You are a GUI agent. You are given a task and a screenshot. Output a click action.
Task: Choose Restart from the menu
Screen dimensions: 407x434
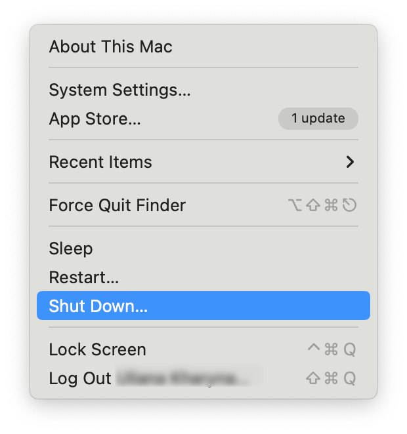83,277
